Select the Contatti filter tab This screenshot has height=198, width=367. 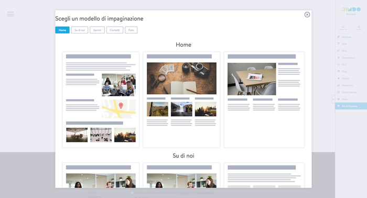[x=115, y=30]
